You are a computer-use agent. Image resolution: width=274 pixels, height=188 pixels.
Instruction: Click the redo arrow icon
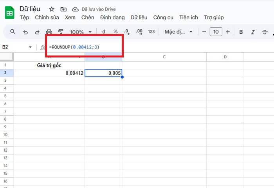tap(37, 32)
